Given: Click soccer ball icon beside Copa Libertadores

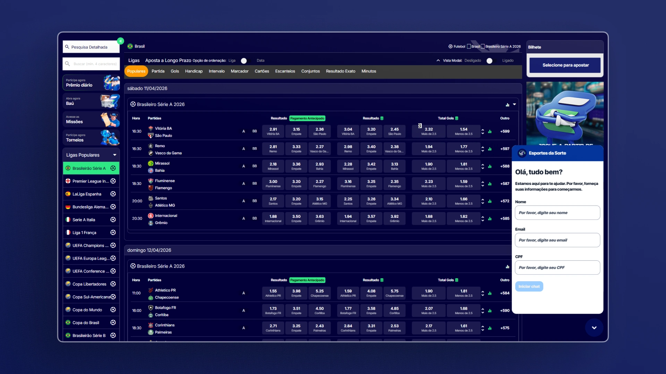Looking at the screenshot, I should point(113,284).
